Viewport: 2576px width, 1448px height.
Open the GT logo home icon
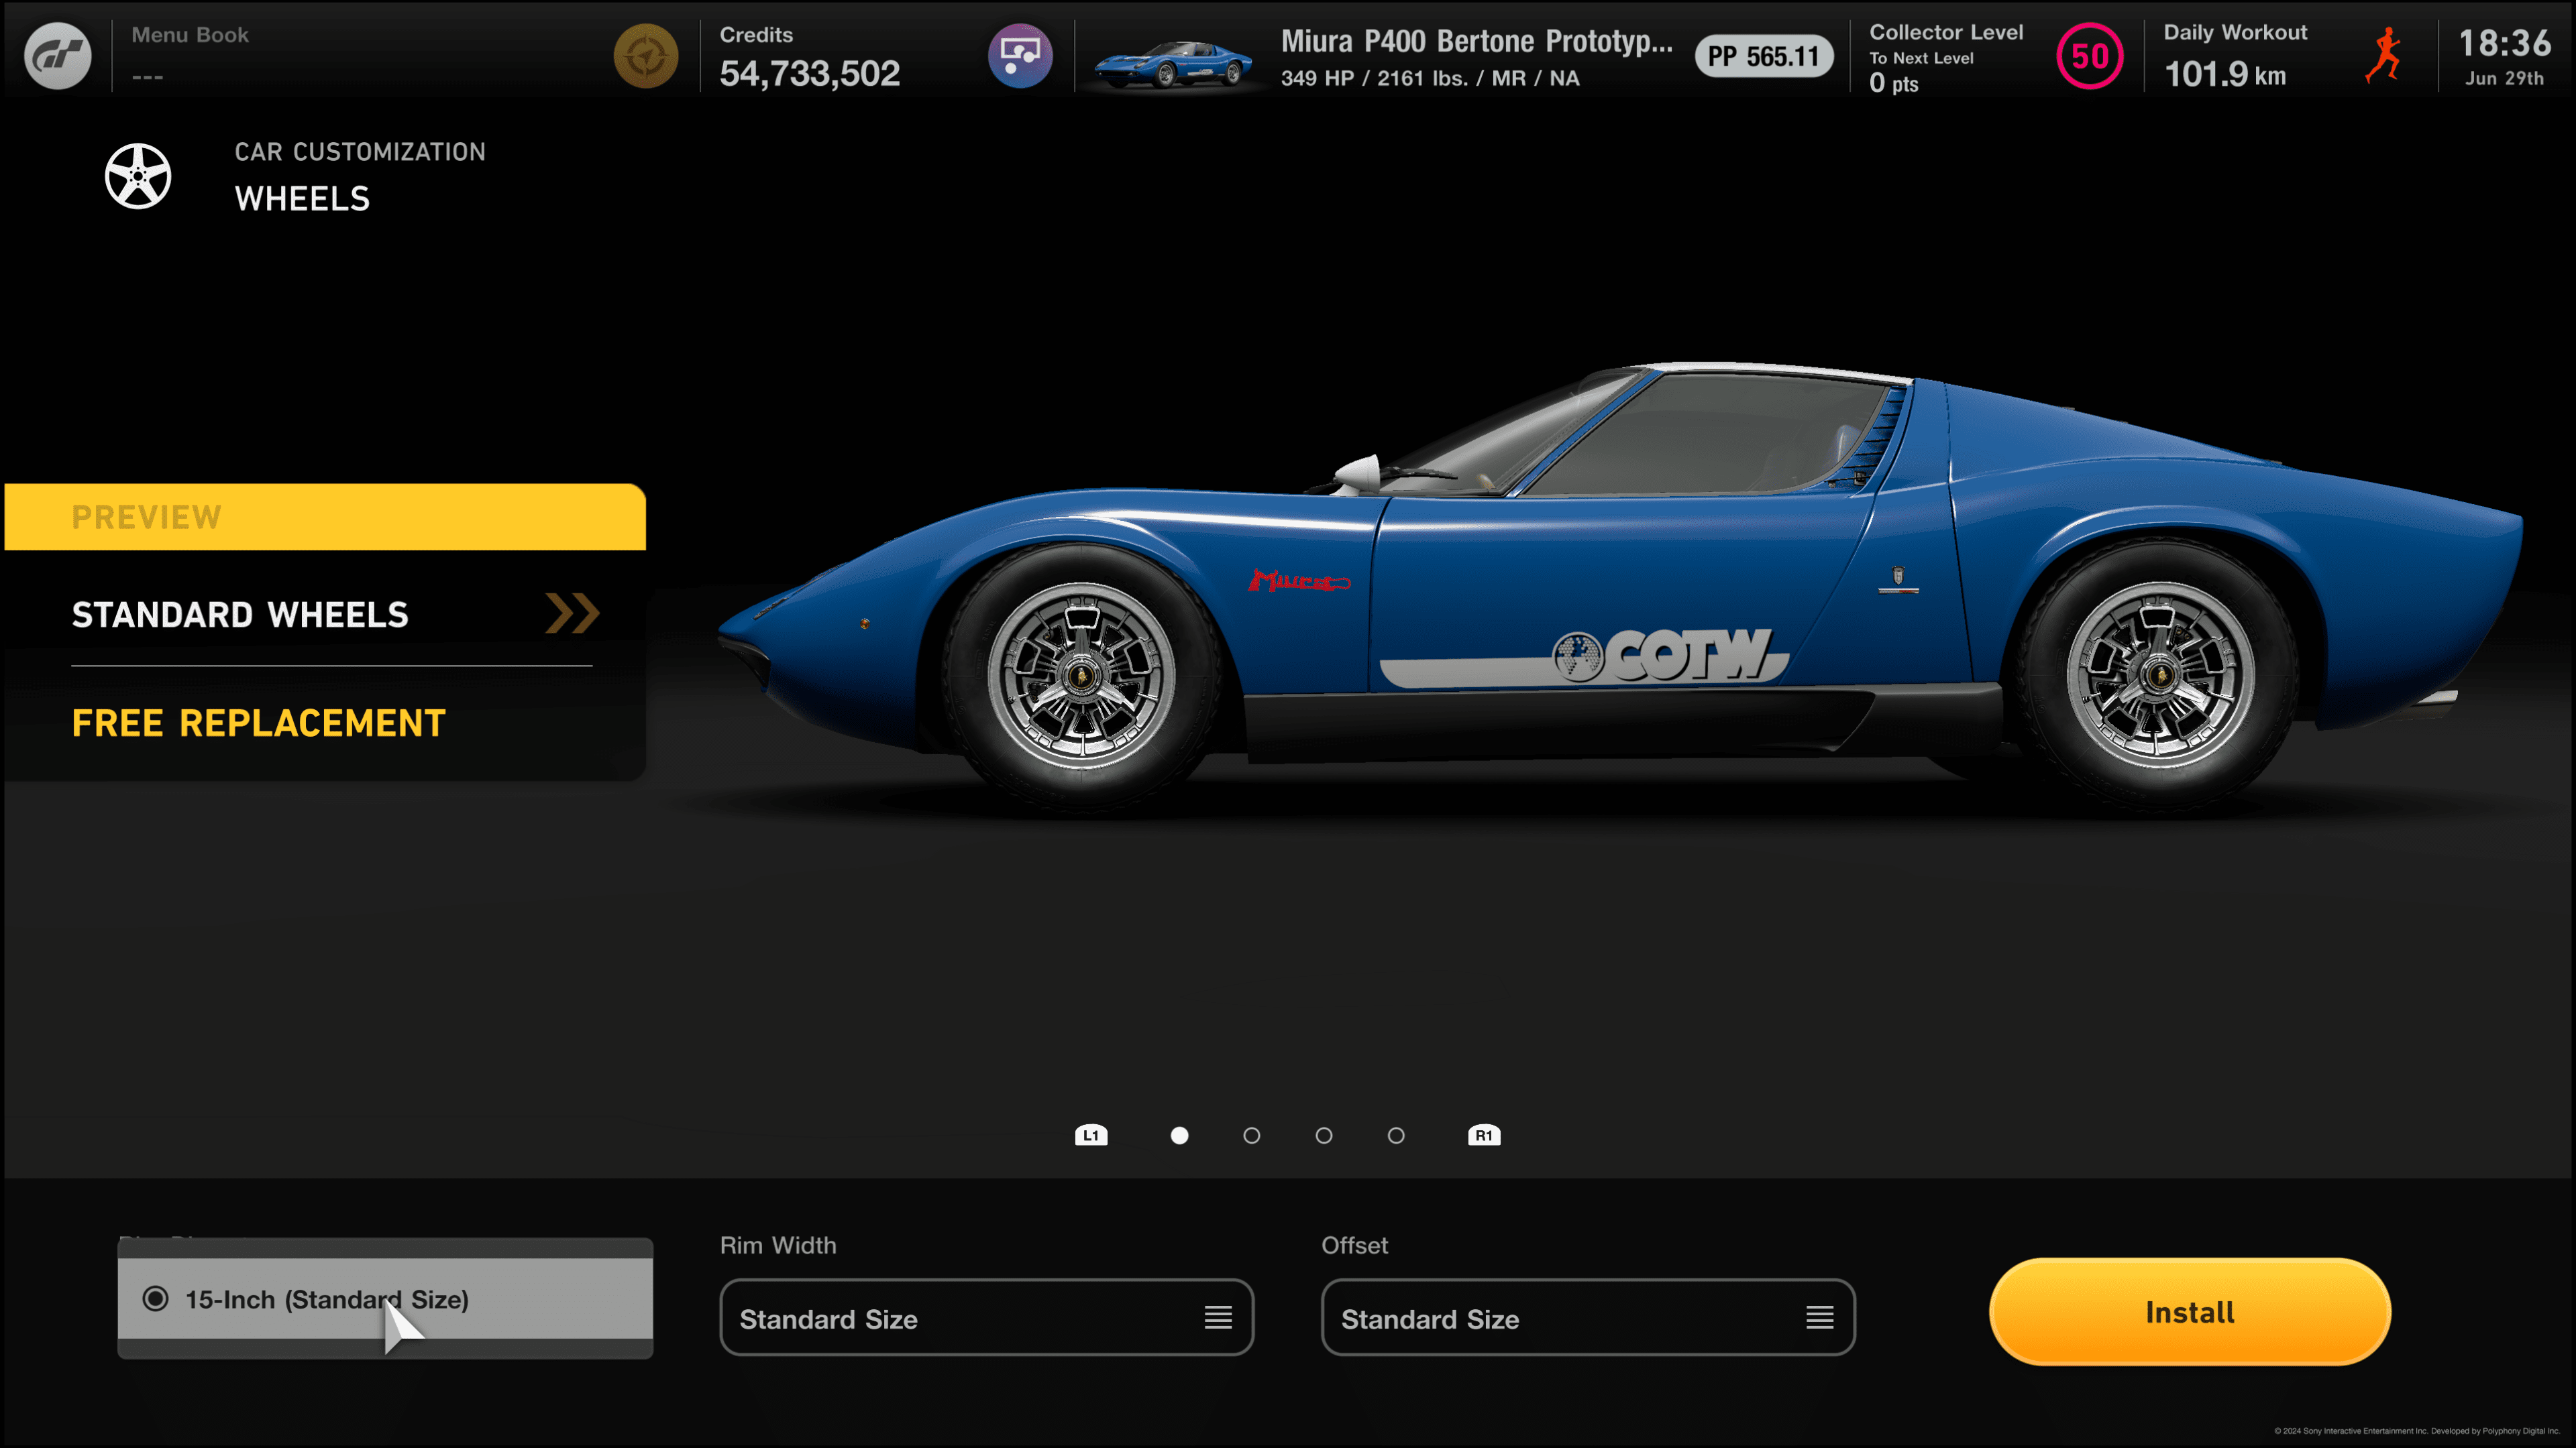(57, 56)
